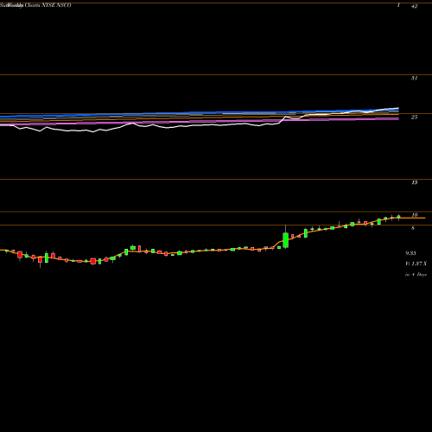
Task: Click the 15 price axis label
Action: [x=414, y=182]
